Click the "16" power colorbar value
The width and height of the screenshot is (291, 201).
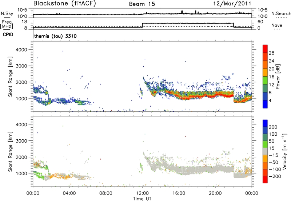pos(271,77)
